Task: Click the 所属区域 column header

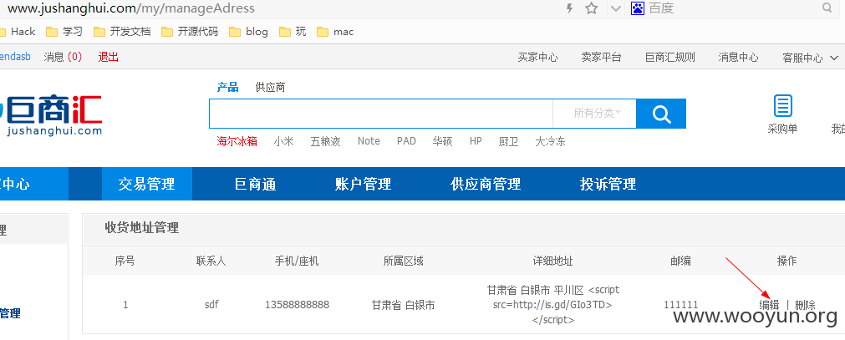Action: tap(403, 261)
